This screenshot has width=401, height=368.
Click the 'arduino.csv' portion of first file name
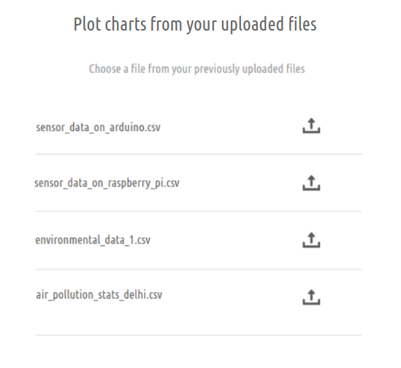coord(135,127)
